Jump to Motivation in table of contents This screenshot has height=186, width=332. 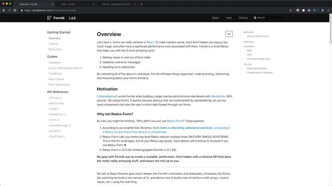(248, 32)
